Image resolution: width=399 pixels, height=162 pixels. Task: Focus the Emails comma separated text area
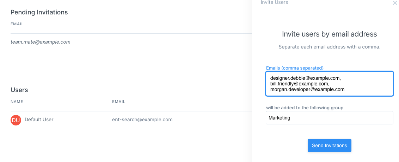tap(330, 84)
